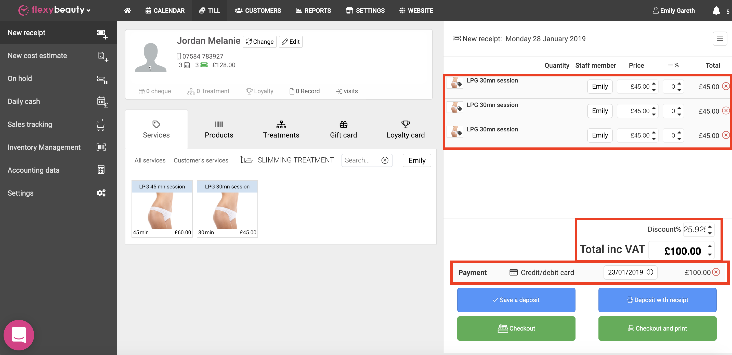Decrease price on third LPG line
Screen dimensions: 732x355
point(653,139)
